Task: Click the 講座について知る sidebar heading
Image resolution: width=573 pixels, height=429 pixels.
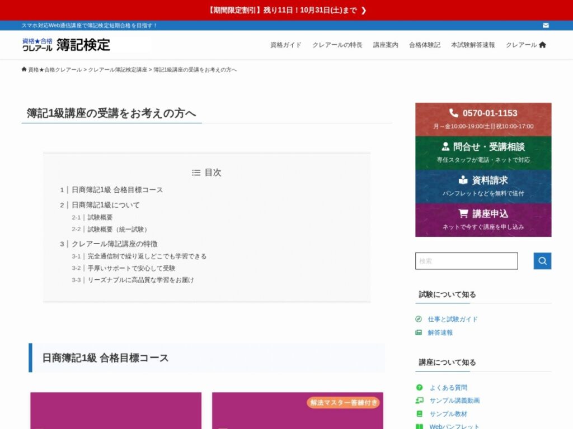Action: click(447, 362)
